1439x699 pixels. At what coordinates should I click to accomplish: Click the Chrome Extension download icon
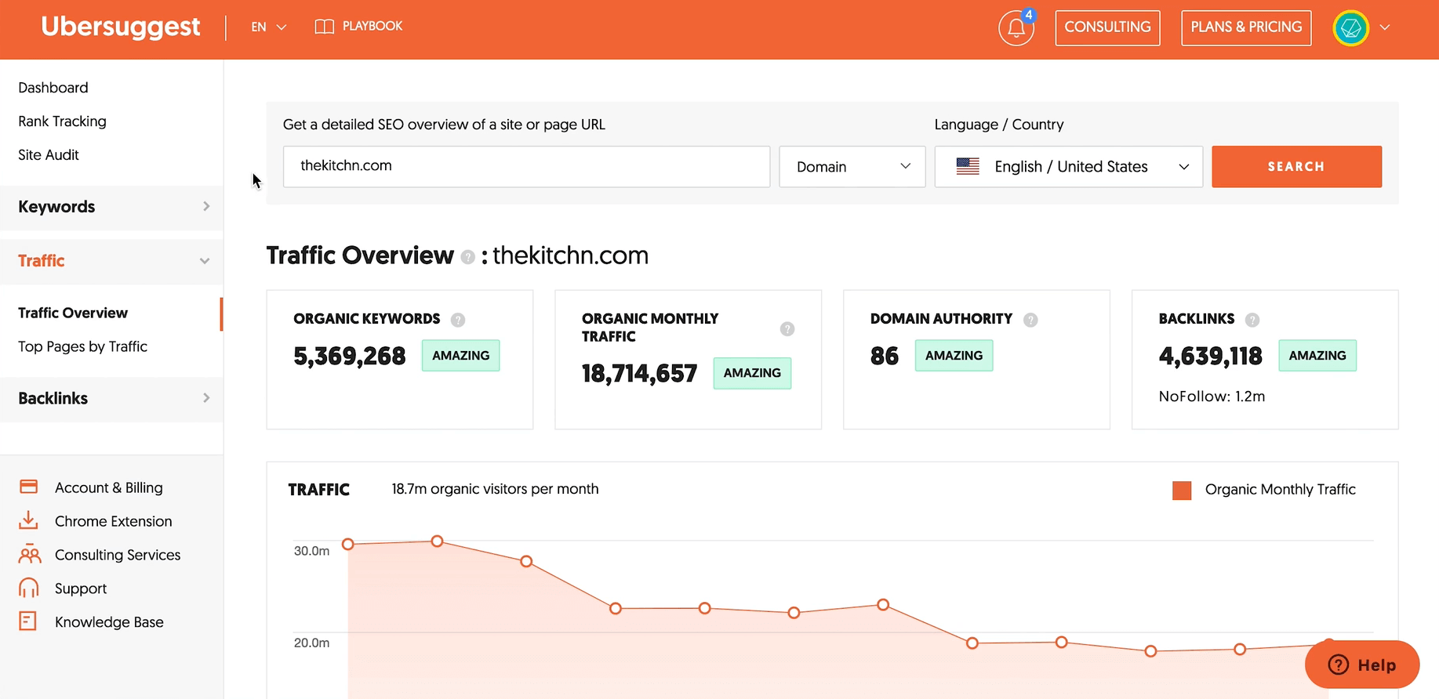coord(28,521)
